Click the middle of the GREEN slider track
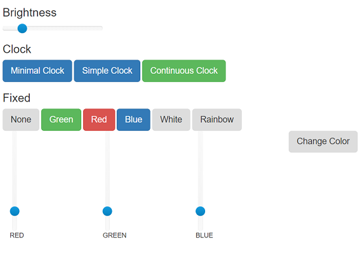This screenshot has width=360, height=264. click(x=107, y=181)
